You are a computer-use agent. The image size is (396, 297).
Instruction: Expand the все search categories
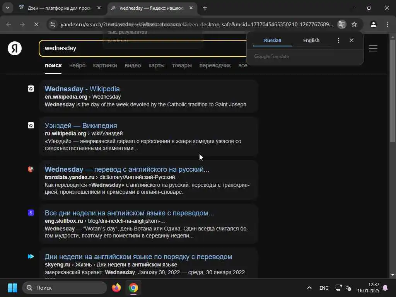point(243,65)
